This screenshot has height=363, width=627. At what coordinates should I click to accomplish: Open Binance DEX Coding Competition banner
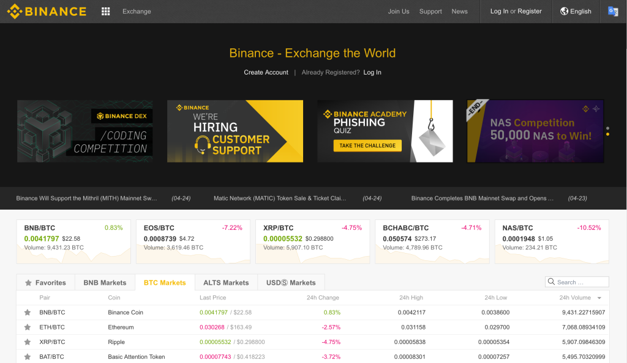[84, 131]
